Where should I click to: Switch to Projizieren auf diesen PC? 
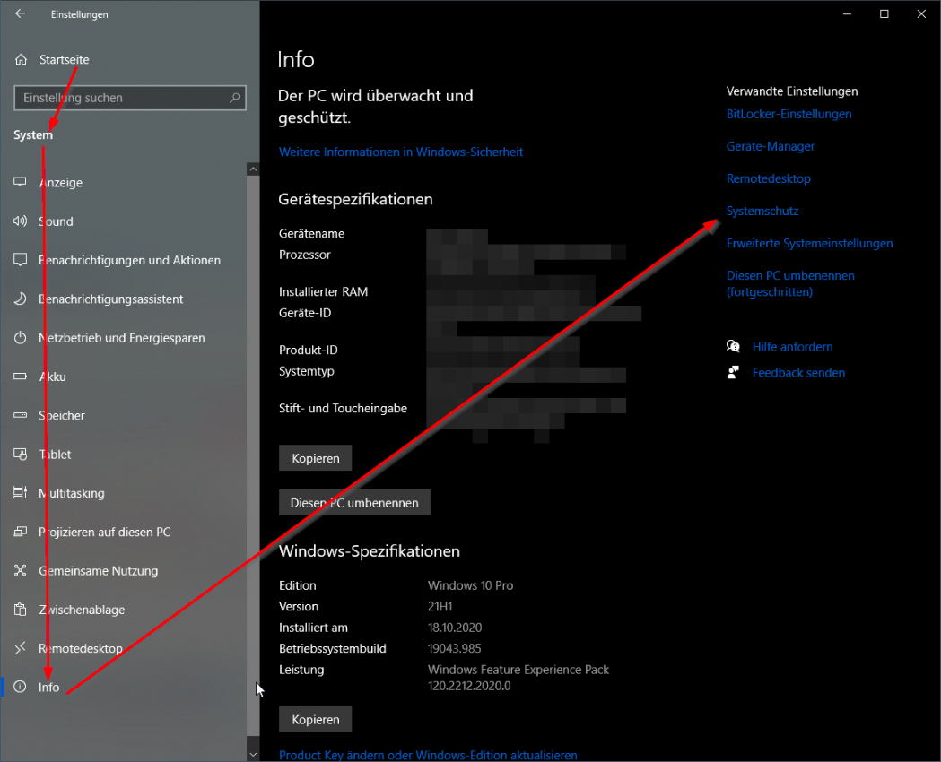click(x=104, y=533)
